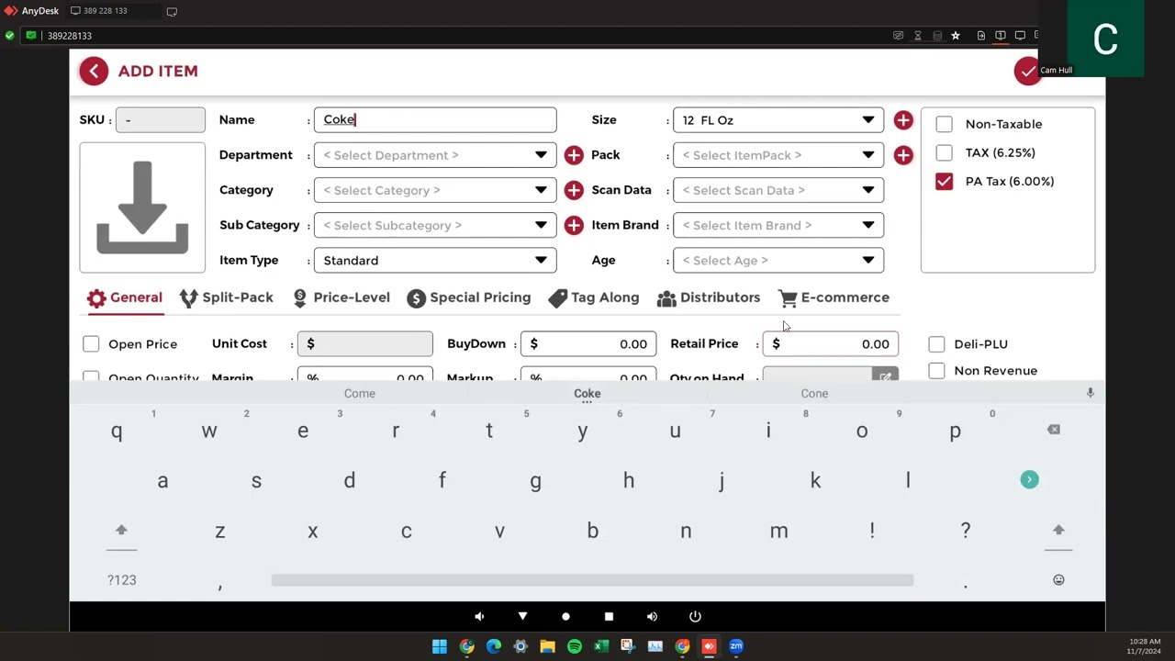Enable the Non Revenue checkbox
This screenshot has width=1175, height=661.
tap(936, 371)
